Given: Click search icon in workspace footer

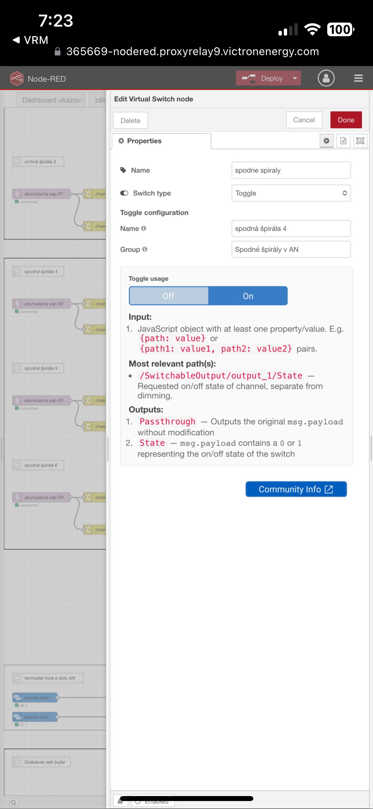Looking at the screenshot, I should [x=14, y=803].
